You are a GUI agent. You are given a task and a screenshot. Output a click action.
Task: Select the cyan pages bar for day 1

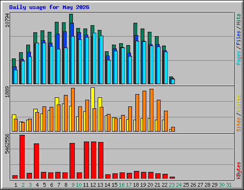click(x=16, y=77)
